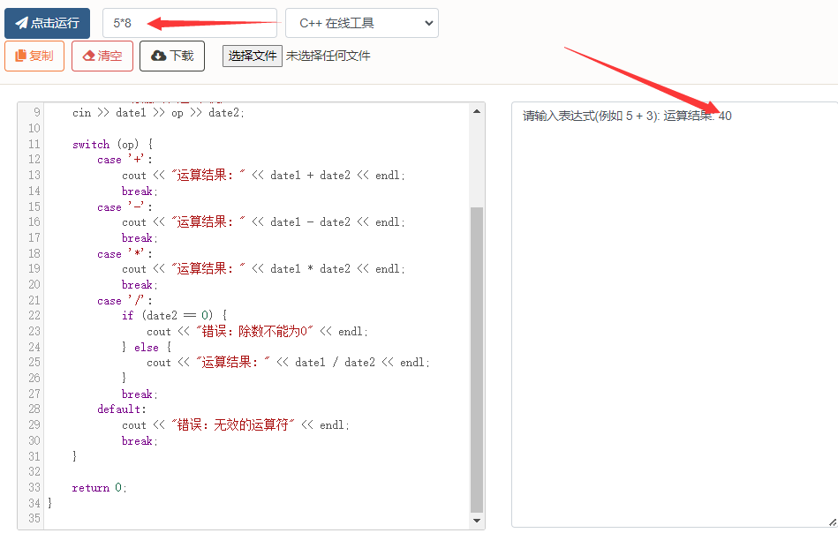This screenshot has width=838, height=533.
Task: Click the output text 运算结果: 40
Action: (698, 116)
